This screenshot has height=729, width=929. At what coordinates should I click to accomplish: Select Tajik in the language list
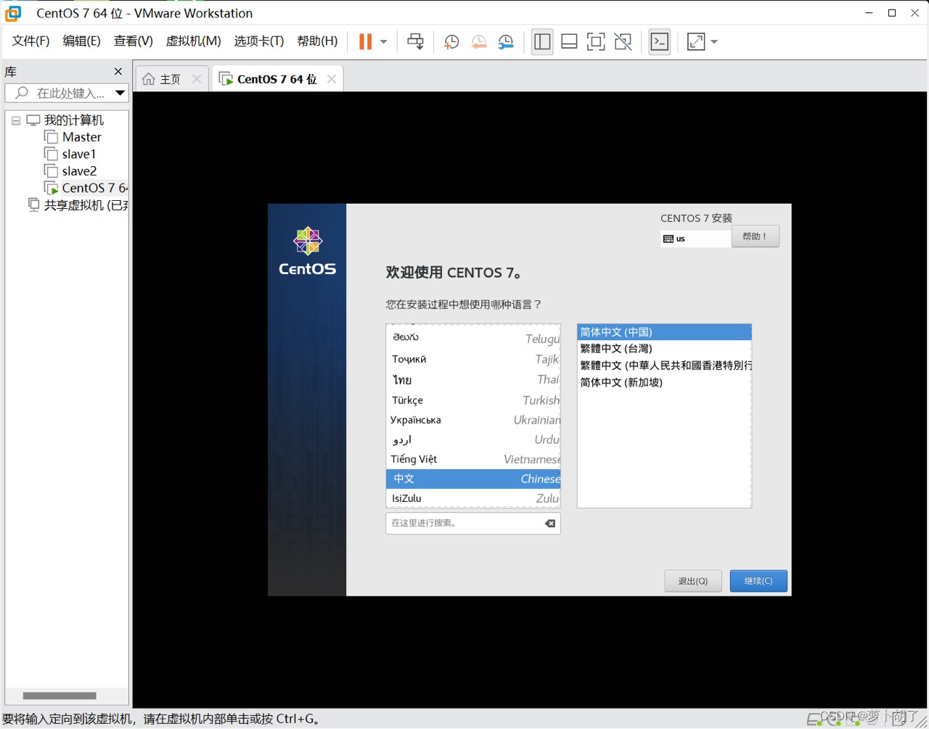click(x=473, y=359)
